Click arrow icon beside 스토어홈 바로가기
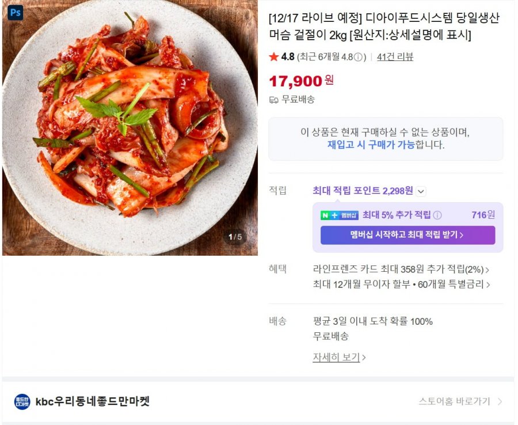518x425 pixels. (x=500, y=401)
